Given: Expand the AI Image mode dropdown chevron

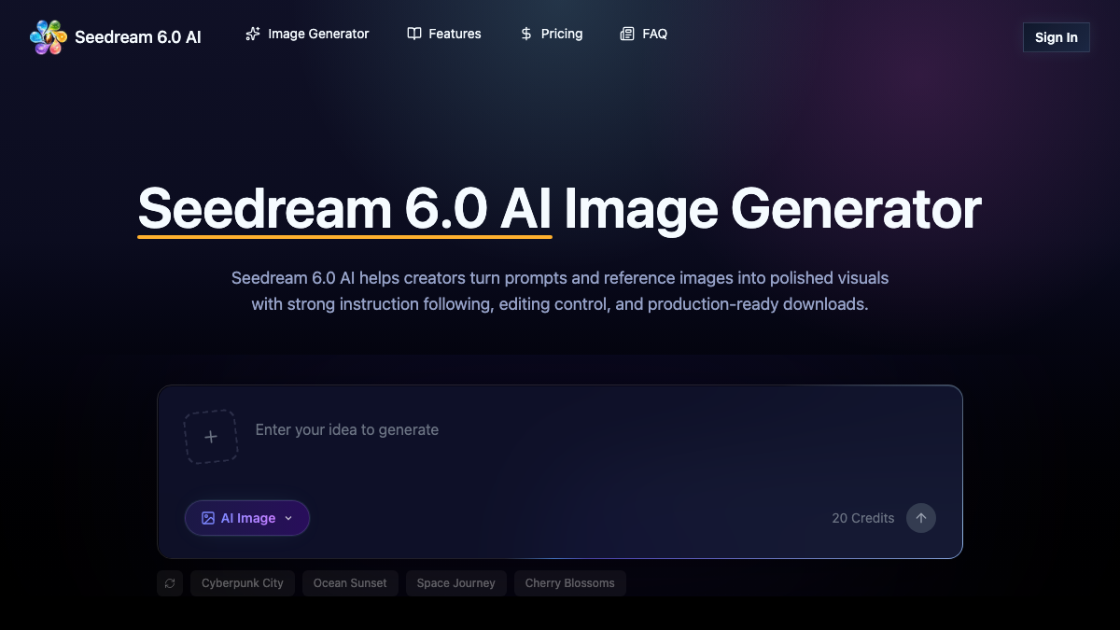Looking at the screenshot, I should [x=288, y=518].
